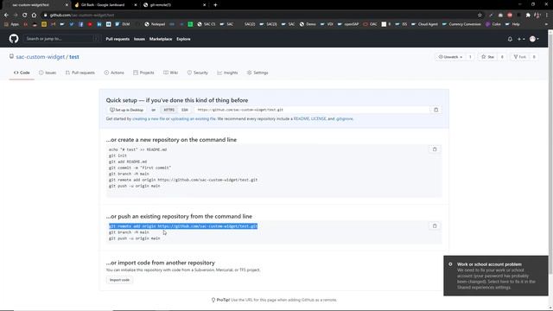Open a new browser tab
This screenshot has width=553, height=311.
pyautogui.click(x=215, y=5)
